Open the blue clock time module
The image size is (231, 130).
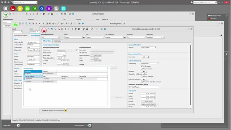tap(42, 8)
